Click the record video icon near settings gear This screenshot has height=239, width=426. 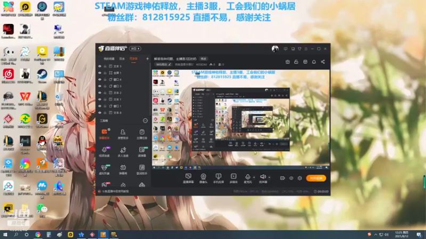[x=283, y=178]
